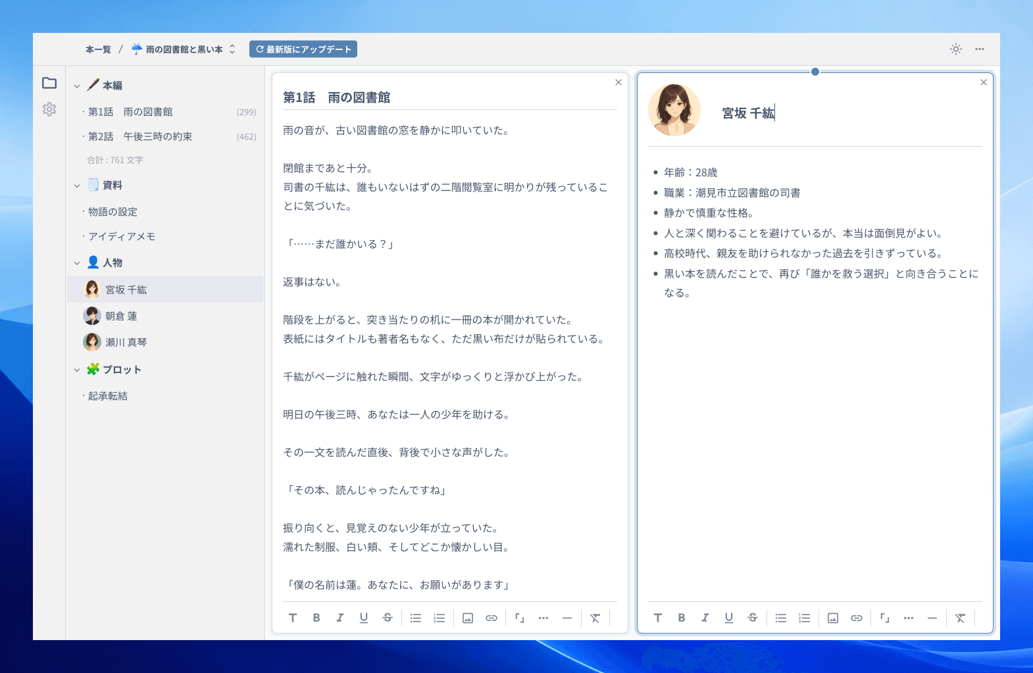The image size is (1033, 673).
Task: Click bullet 職業：潮見市立図書館の司書
Action: [x=732, y=193]
